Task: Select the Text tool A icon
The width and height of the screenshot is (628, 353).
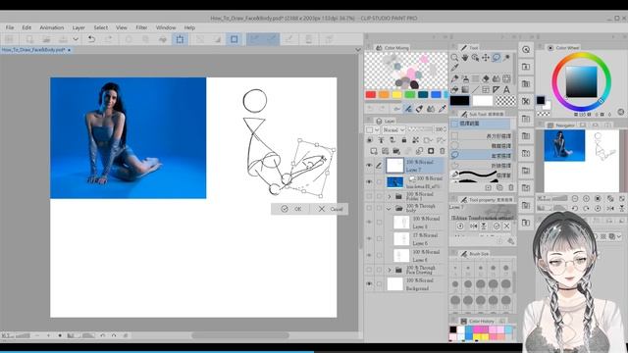Action: [506, 89]
